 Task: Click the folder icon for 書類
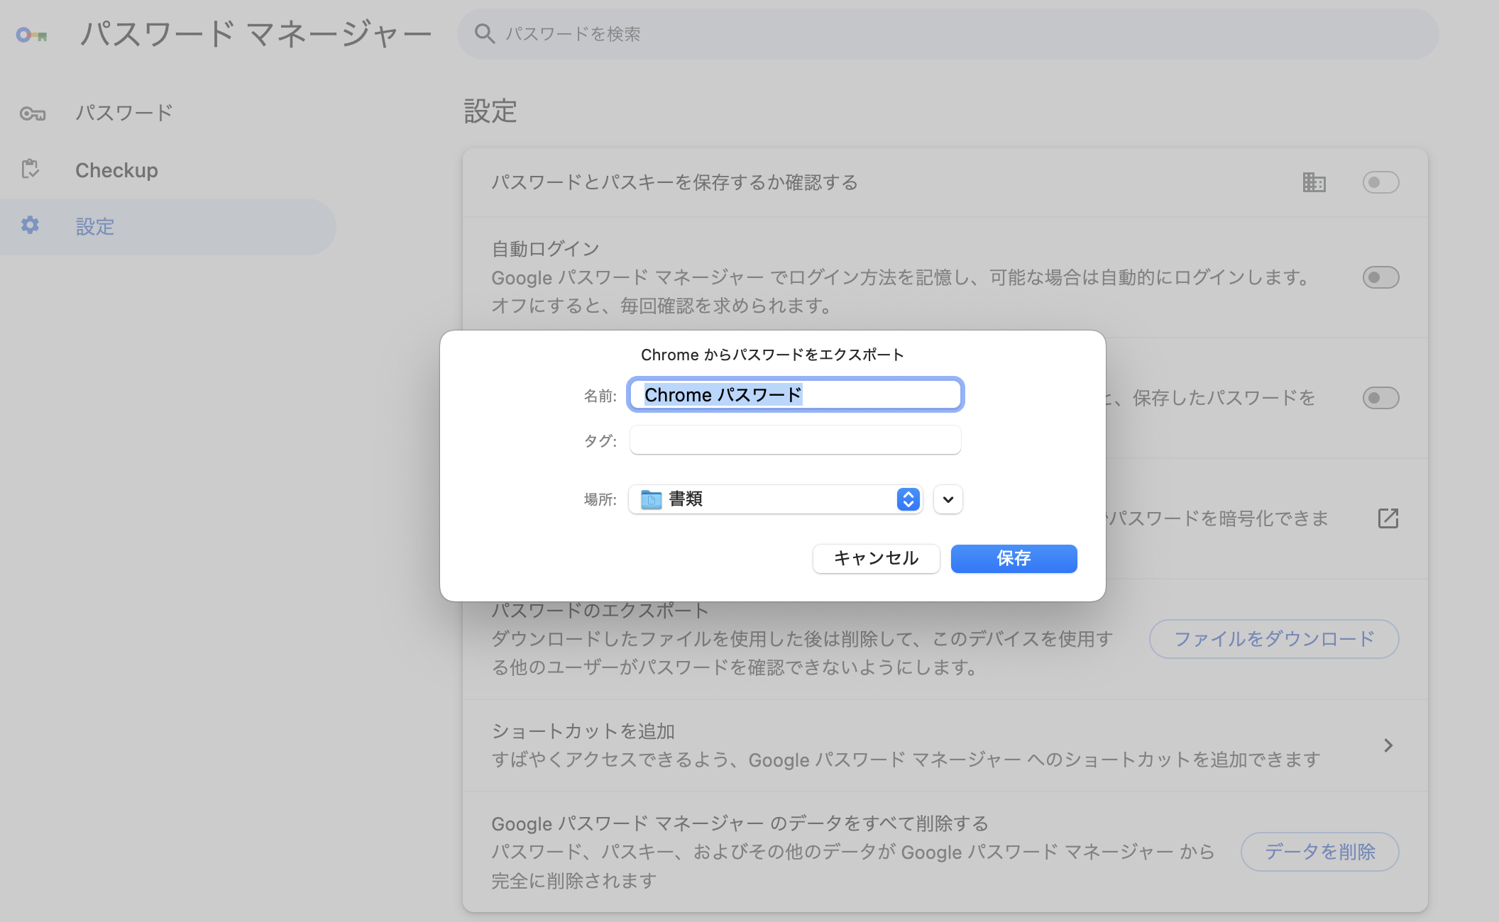click(652, 499)
